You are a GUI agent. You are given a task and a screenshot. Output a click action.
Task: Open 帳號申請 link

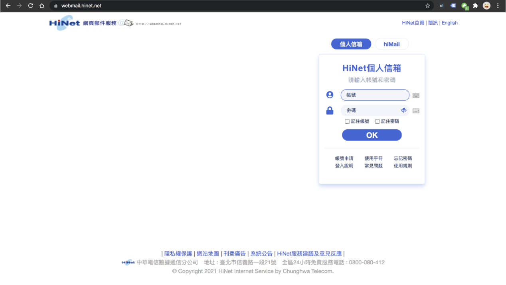point(344,158)
